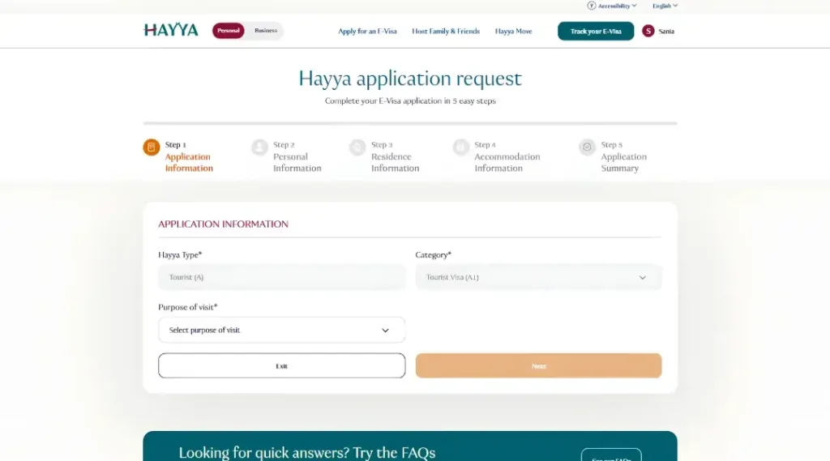
Task: Click the Exit button
Action: [281, 365]
